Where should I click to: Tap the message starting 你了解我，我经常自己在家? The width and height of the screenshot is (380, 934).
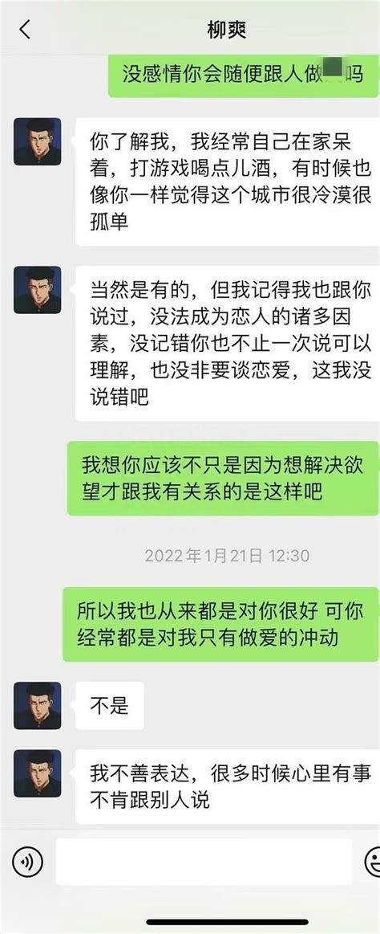pyautogui.click(x=227, y=181)
